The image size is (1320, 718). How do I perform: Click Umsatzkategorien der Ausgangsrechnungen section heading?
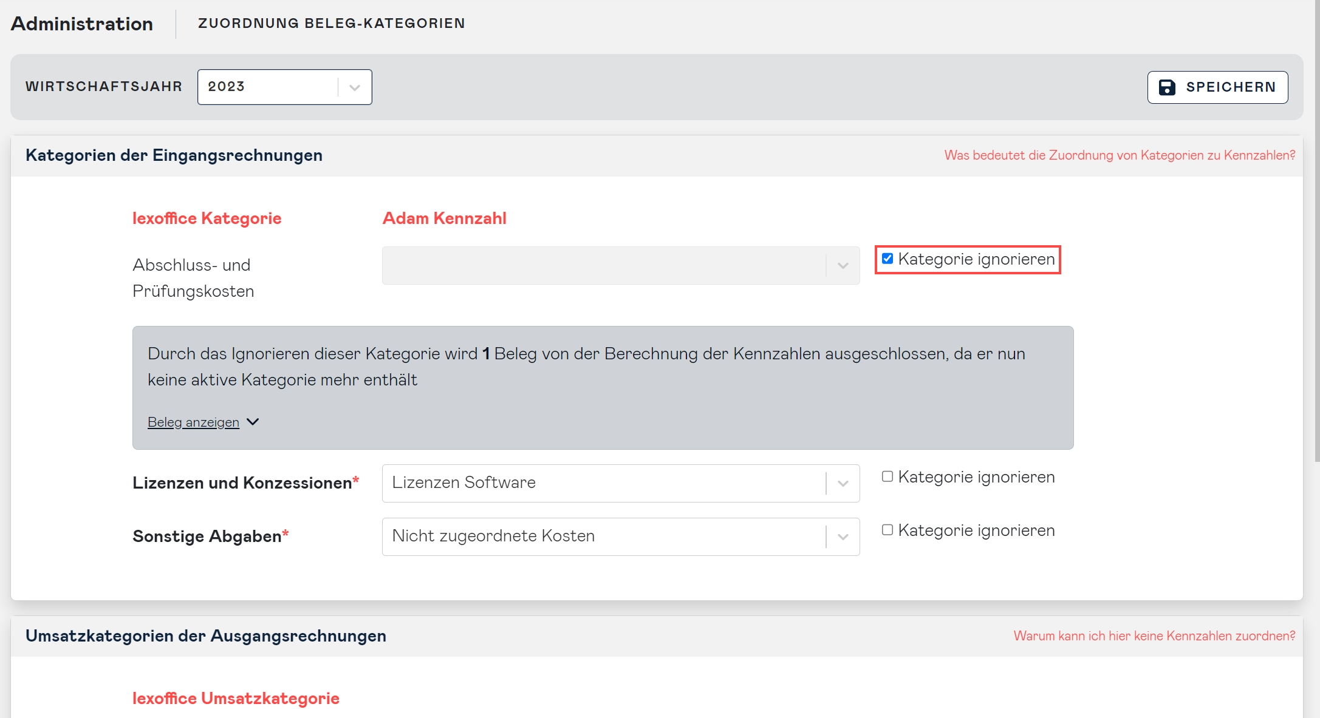[x=206, y=636]
